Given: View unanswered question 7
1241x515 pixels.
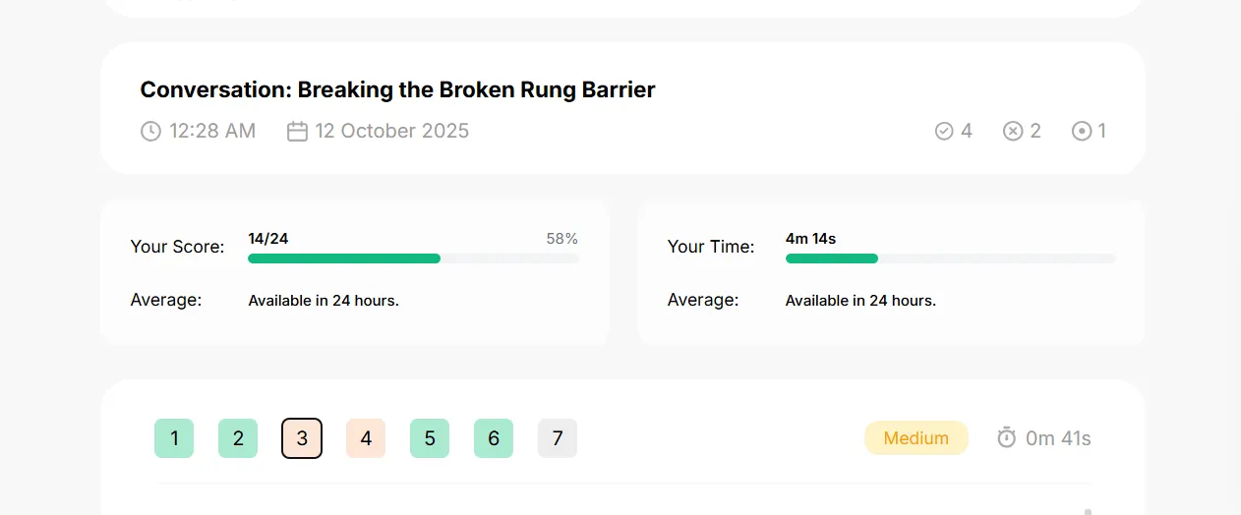Looking at the screenshot, I should point(558,438).
